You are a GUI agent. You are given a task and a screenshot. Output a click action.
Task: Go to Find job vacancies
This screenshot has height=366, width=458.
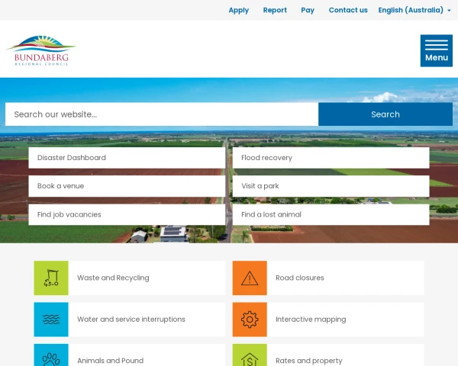[x=127, y=214]
